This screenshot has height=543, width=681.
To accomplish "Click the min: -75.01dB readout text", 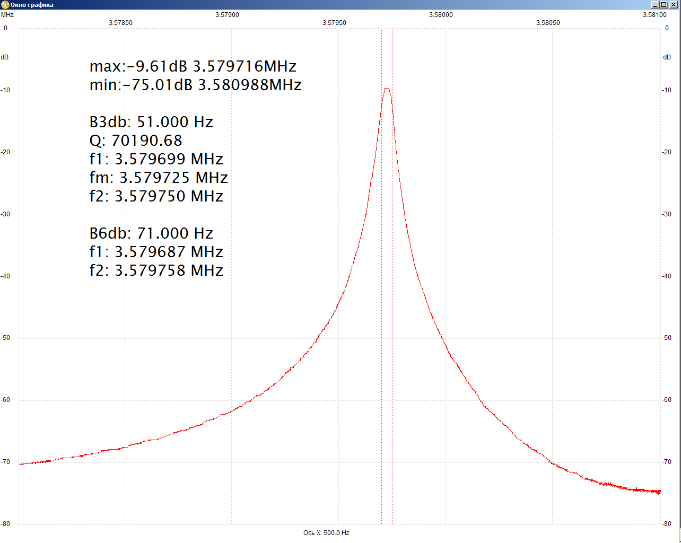I will [x=195, y=85].
